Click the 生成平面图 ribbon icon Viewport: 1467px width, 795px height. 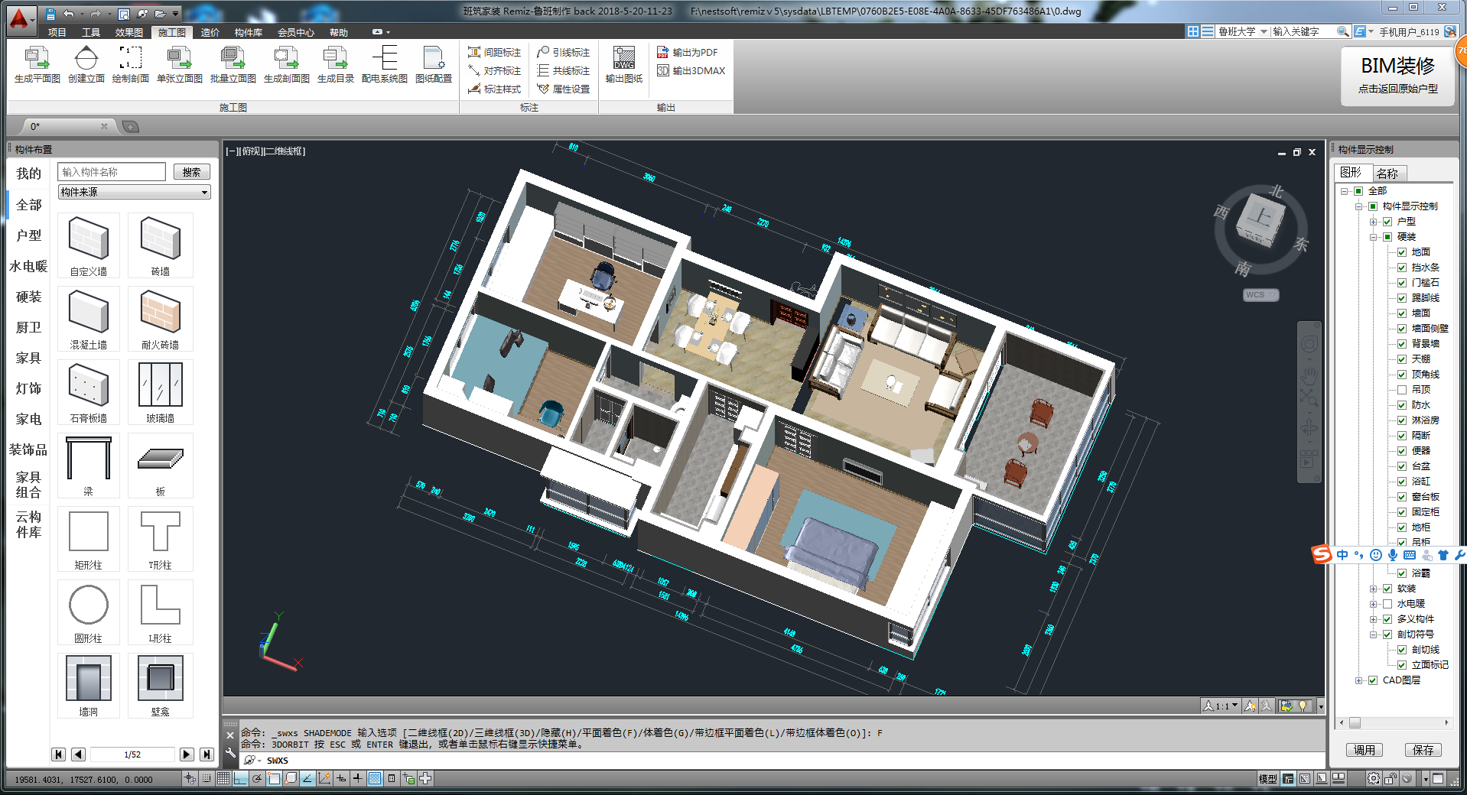tap(37, 64)
